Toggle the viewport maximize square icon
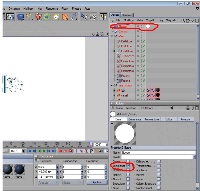The width and height of the screenshot is (200, 191). (106, 34)
